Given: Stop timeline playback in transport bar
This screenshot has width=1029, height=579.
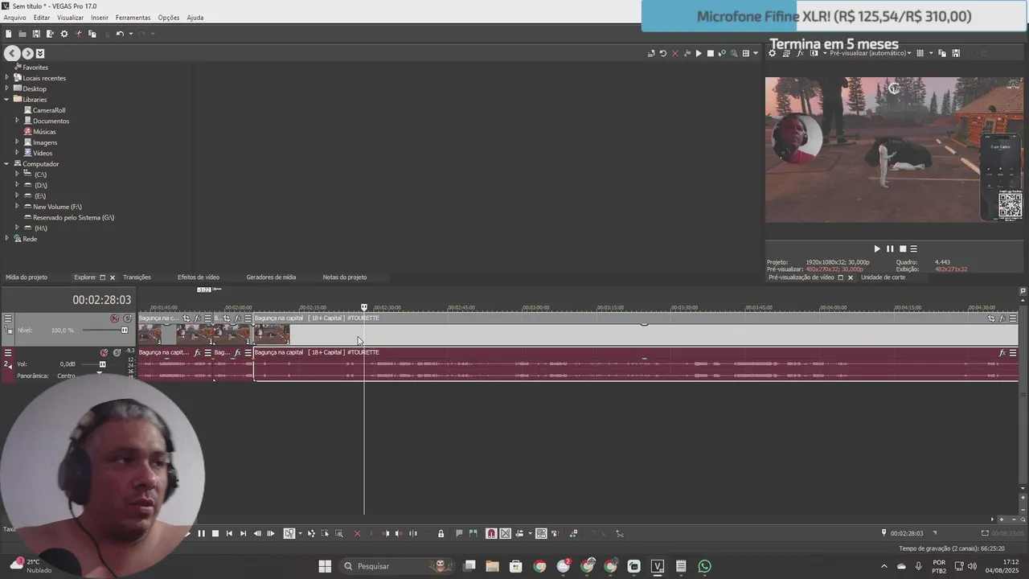Looking at the screenshot, I should point(215,533).
